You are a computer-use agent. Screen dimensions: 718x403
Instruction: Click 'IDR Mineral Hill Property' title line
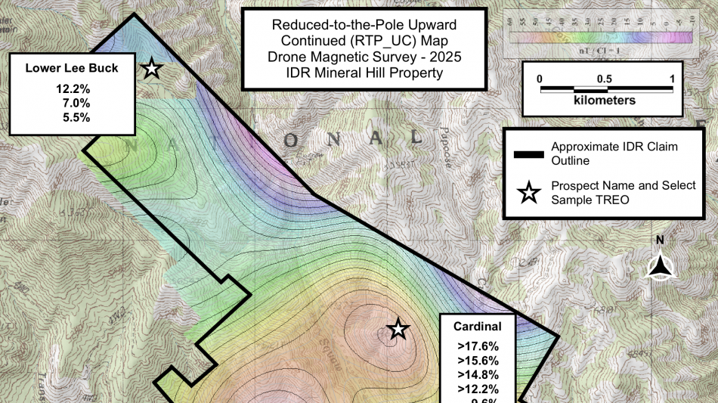point(364,73)
